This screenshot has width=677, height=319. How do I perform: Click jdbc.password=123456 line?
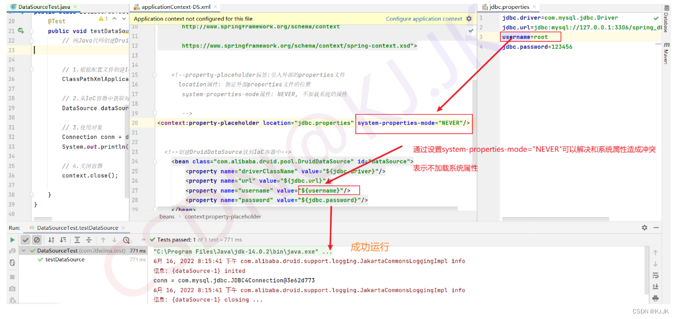coord(537,47)
